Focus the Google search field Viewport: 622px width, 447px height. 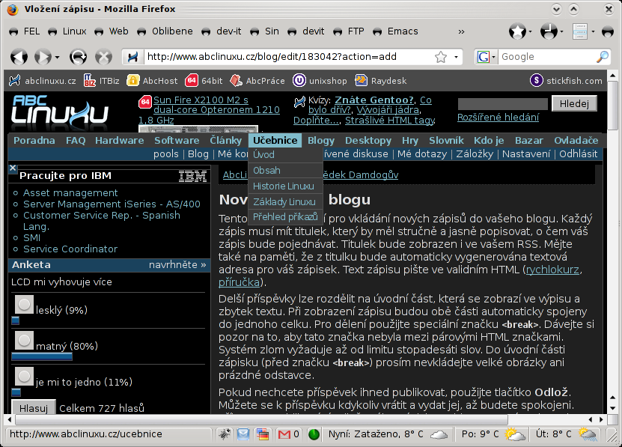[547, 57]
